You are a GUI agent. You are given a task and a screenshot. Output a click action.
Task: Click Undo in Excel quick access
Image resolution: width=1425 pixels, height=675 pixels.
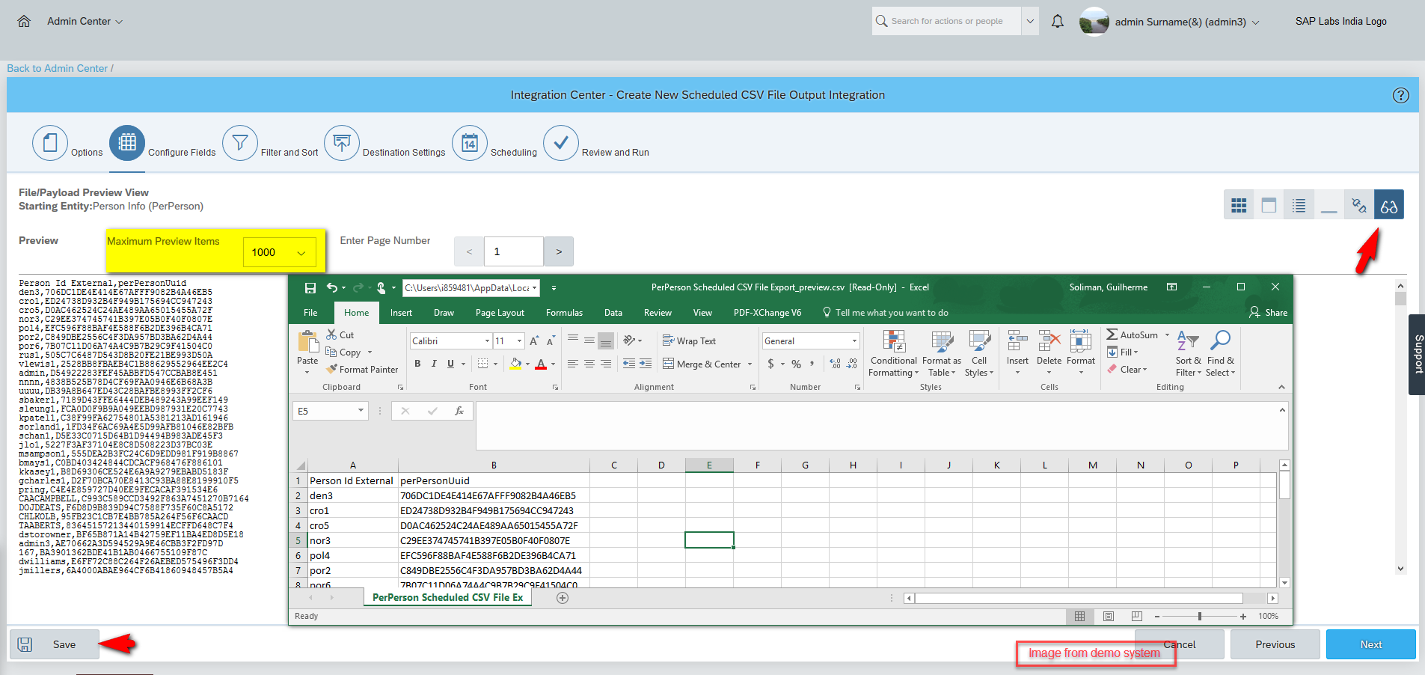[x=331, y=287]
